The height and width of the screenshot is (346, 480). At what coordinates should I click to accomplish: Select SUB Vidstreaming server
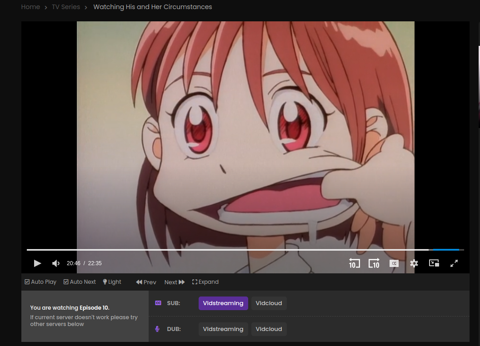point(223,303)
